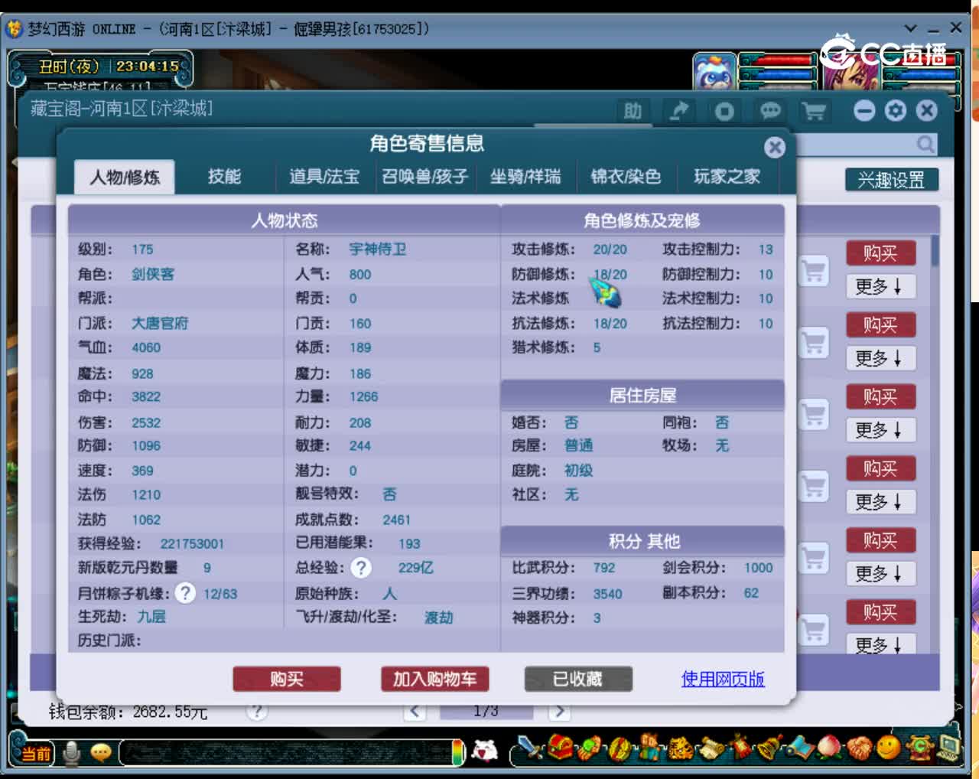979x779 pixels.
Task: Open the 藏宝阁 gear settings icon
Action: pos(896,111)
